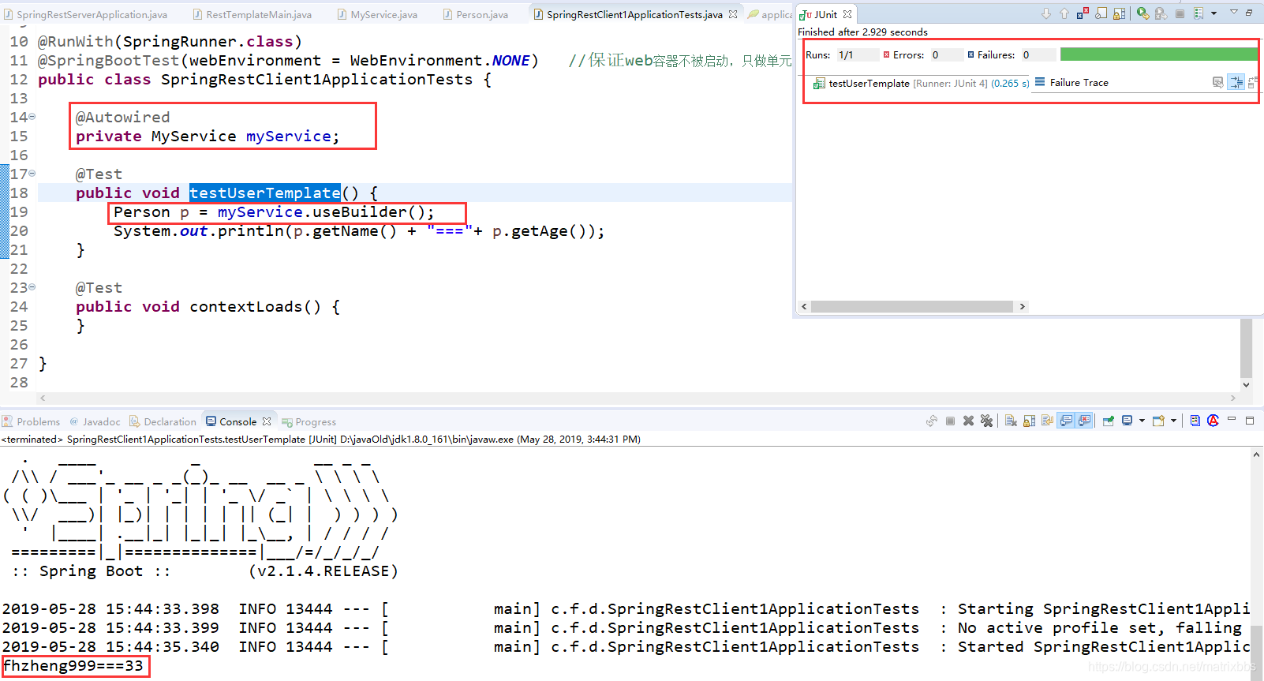The width and height of the screenshot is (1264, 681).
Task: Toggle Show Skipped Tests Only in JUnit view
Action: coord(1101,13)
